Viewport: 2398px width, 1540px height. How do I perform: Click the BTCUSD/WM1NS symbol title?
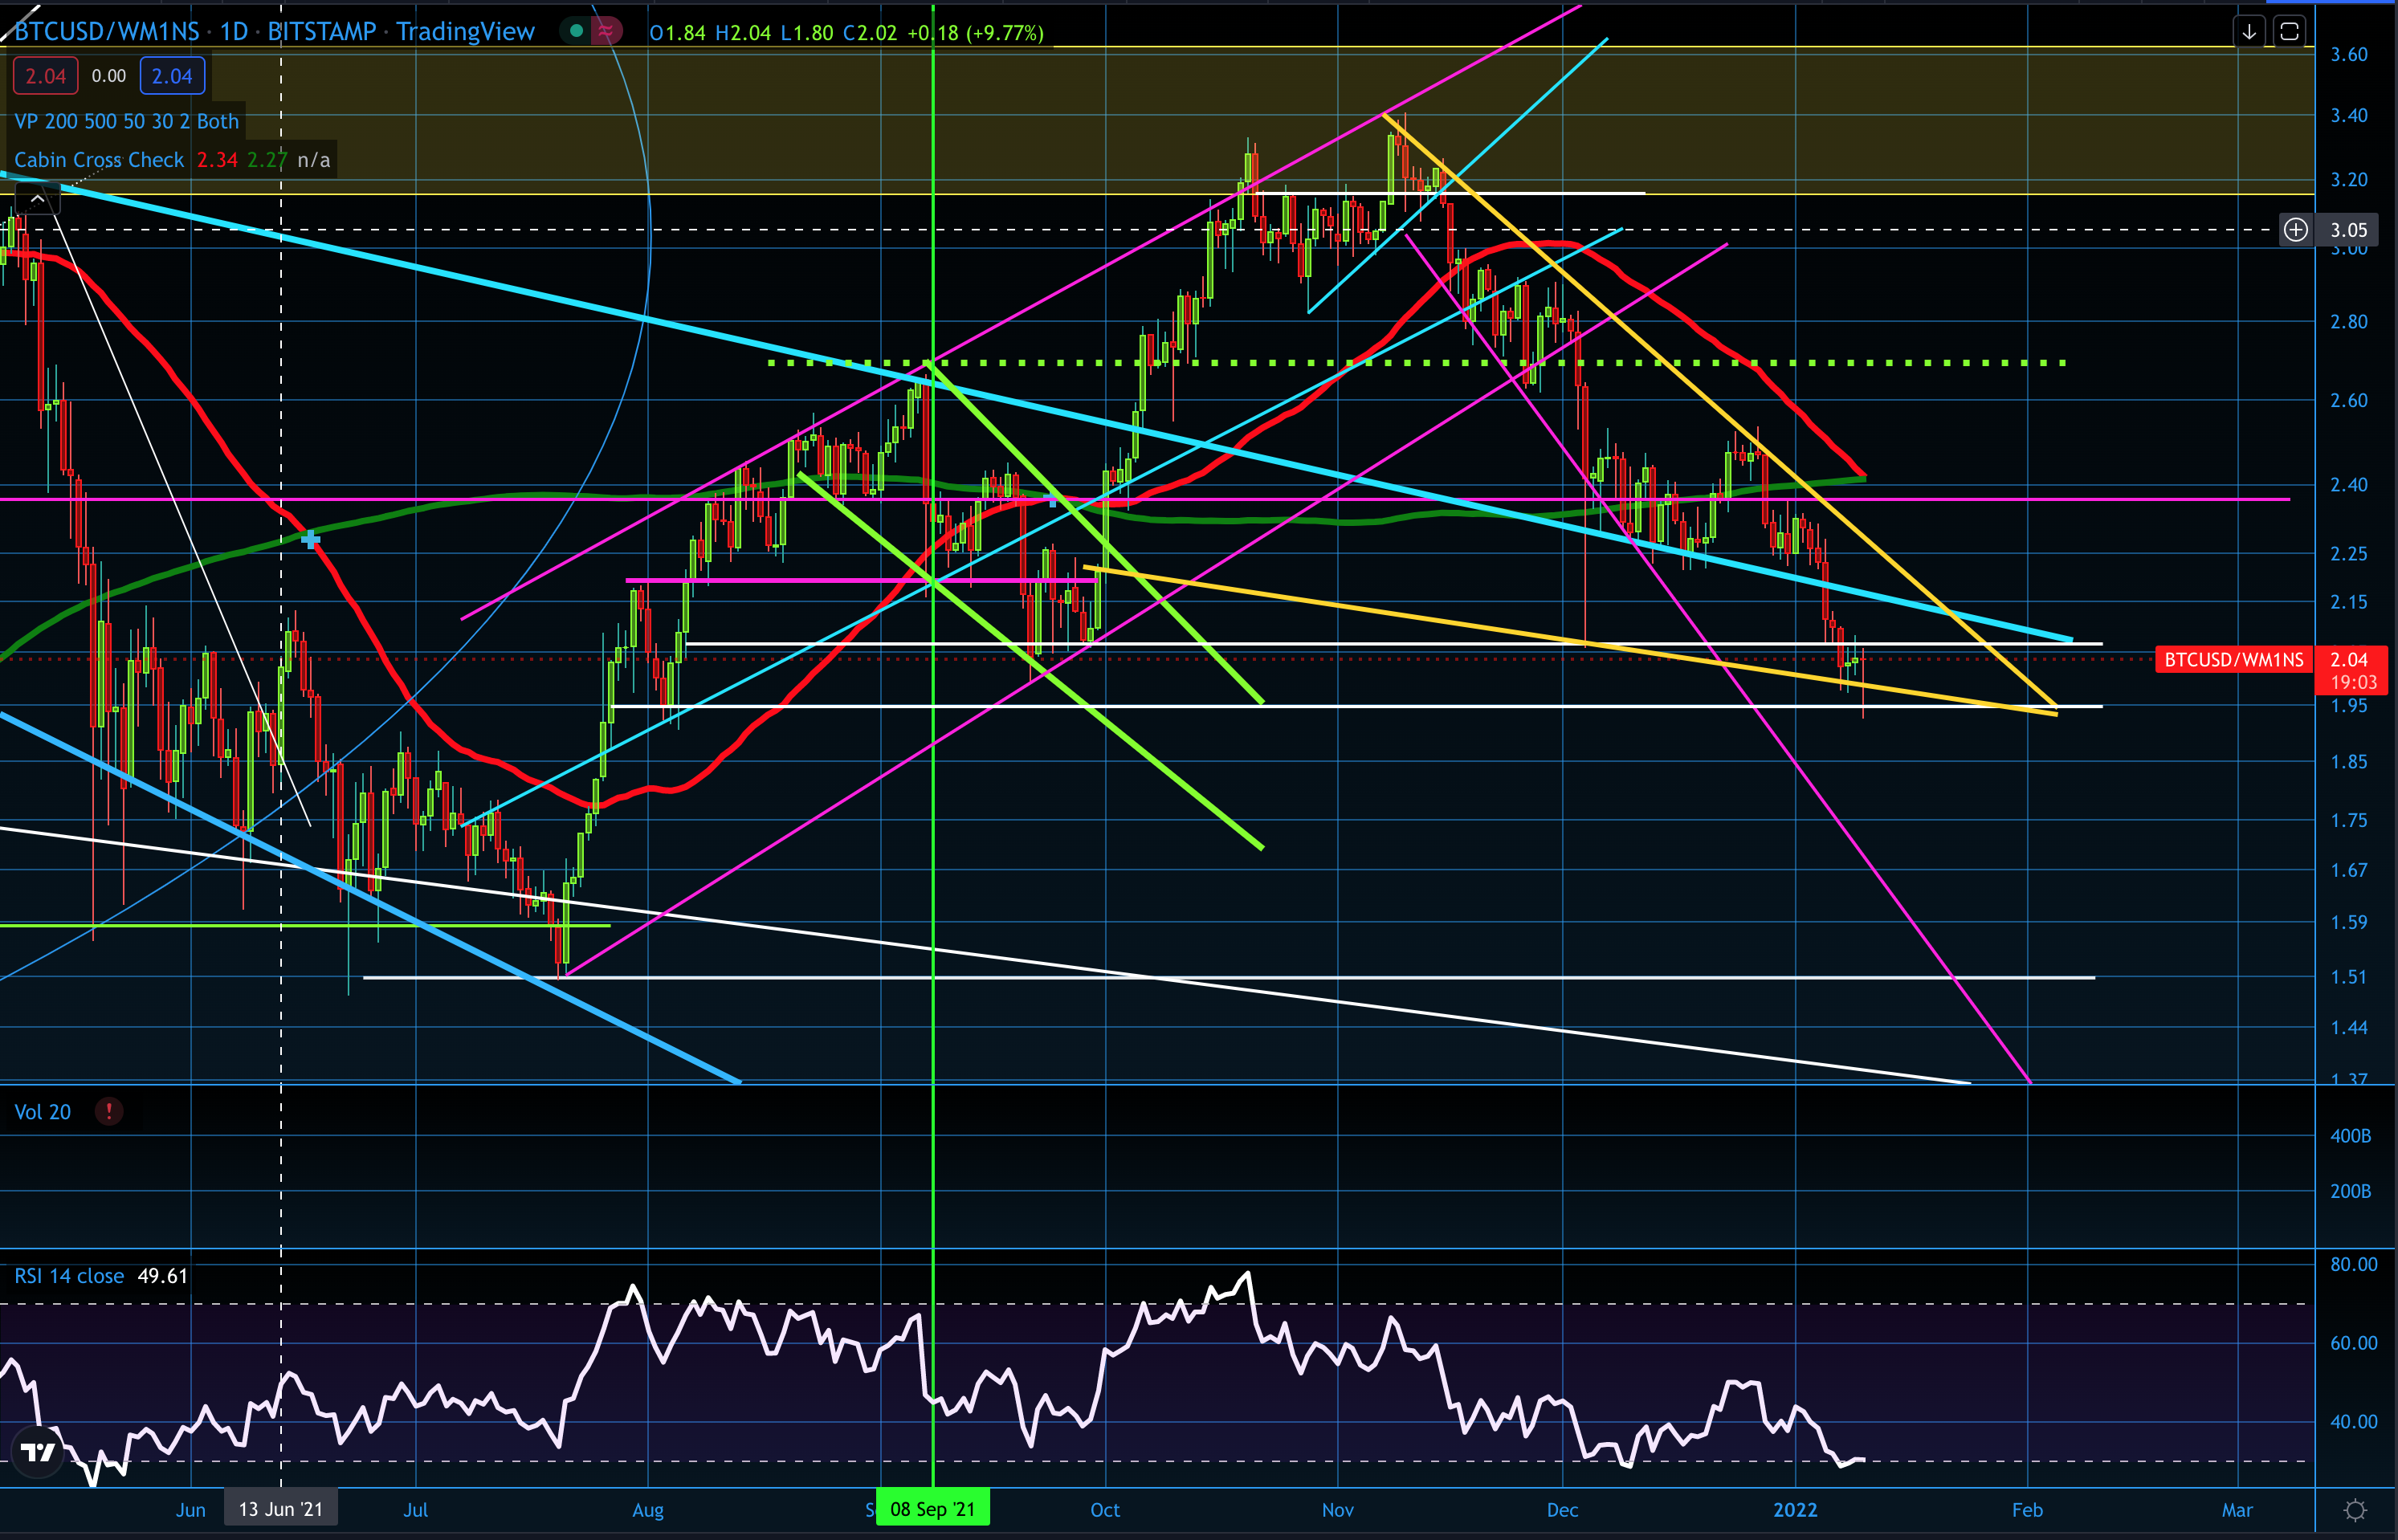(107, 31)
